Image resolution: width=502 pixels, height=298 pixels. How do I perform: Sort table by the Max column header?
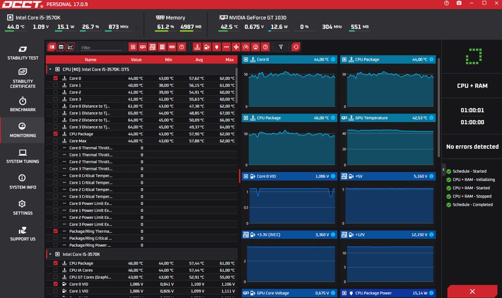tap(230, 60)
